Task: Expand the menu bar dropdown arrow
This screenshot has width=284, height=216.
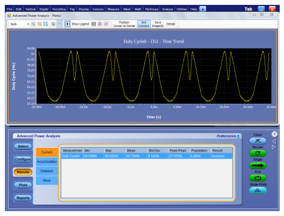Action: coord(203,9)
